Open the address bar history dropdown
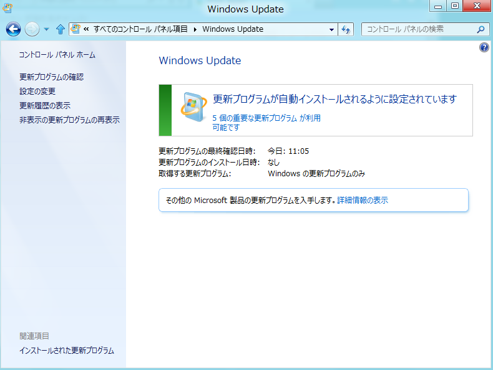493x370 pixels. [x=331, y=29]
